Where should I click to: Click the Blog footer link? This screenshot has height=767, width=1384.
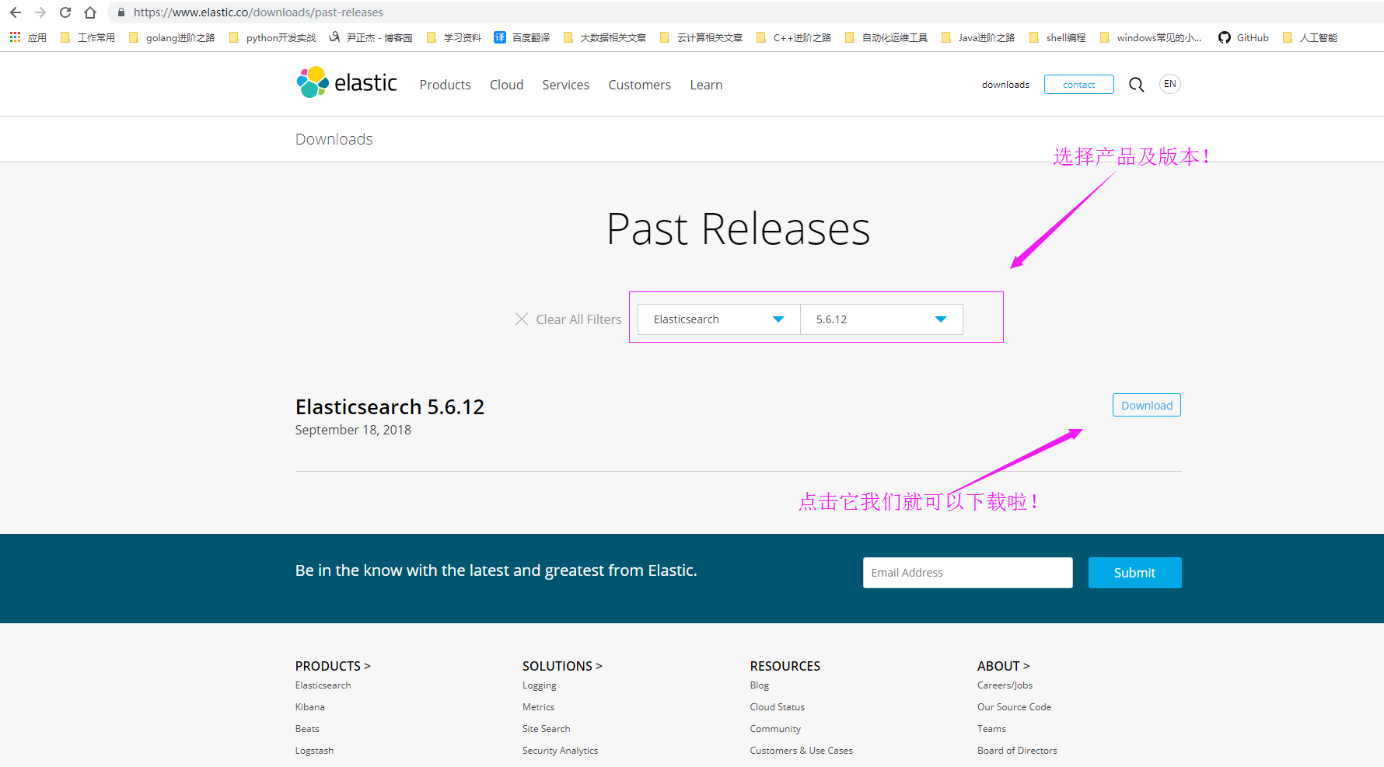(760, 685)
